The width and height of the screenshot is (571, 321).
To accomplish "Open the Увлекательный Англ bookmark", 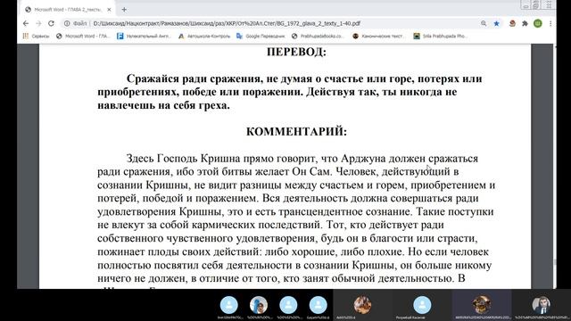I will tap(144, 36).
